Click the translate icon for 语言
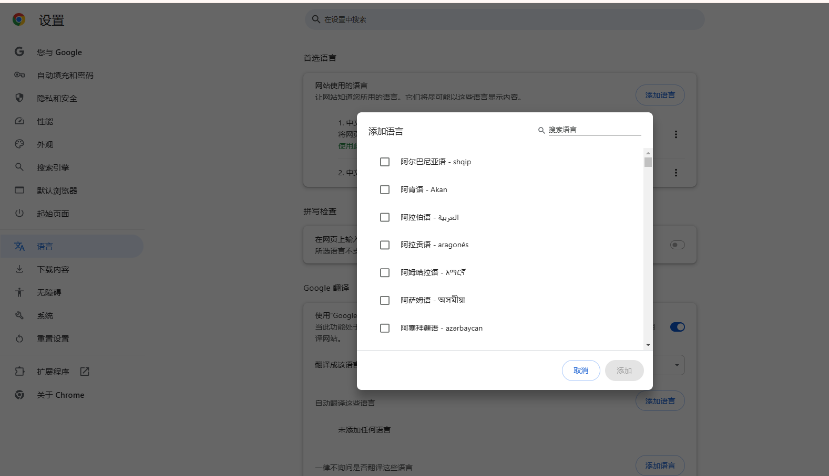829x476 pixels. coord(19,246)
